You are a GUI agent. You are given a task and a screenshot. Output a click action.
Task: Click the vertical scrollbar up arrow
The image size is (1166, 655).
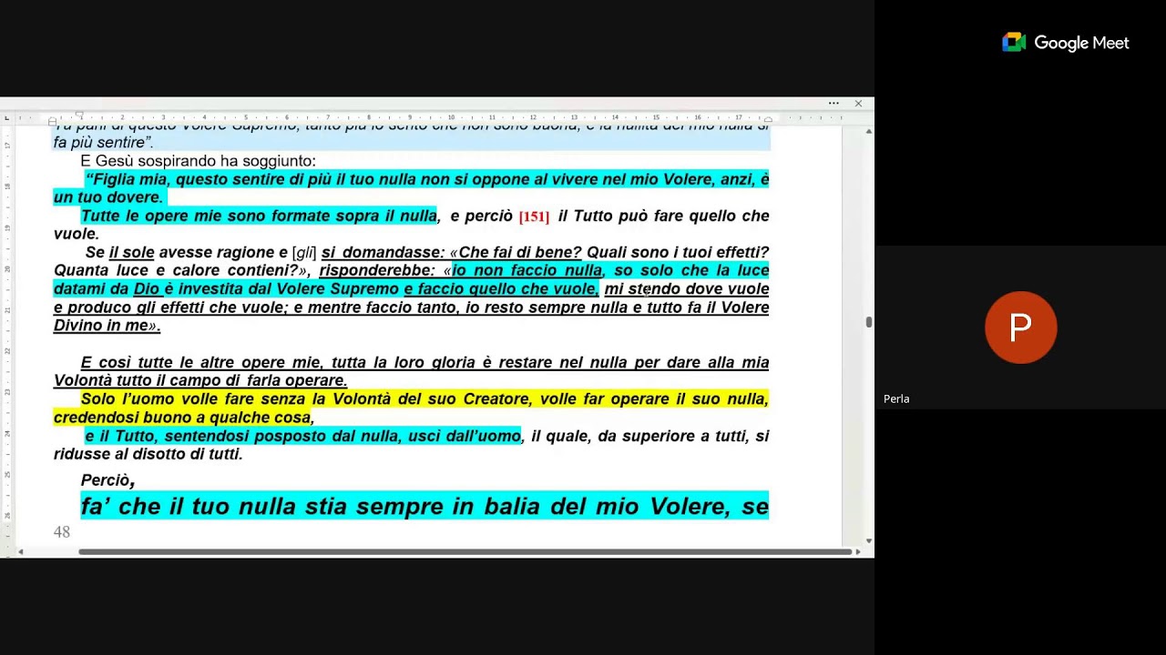(868, 132)
